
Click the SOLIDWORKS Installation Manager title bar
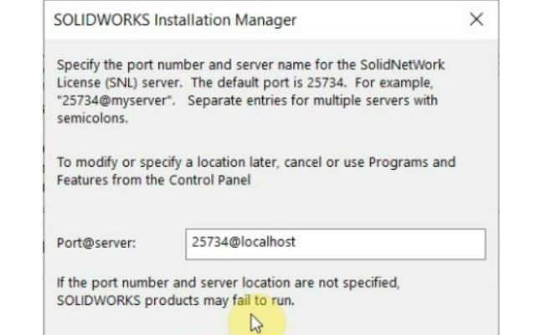(251, 19)
